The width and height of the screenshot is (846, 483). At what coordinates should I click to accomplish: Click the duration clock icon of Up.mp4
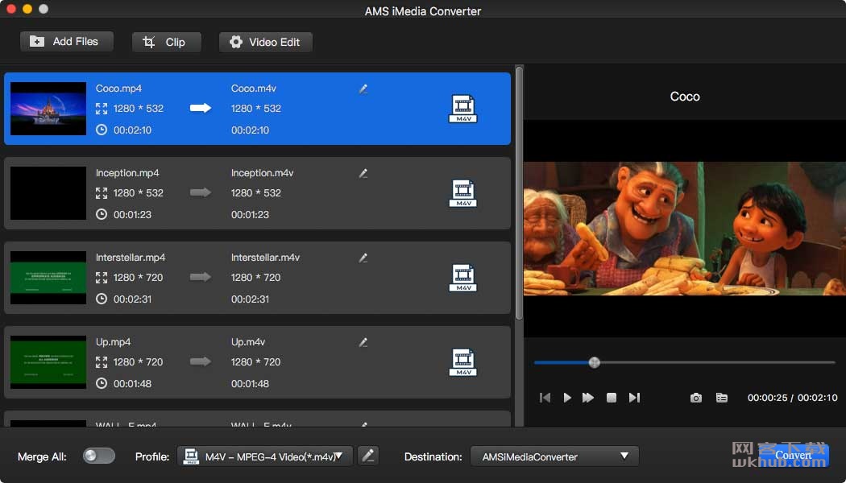(102, 384)
